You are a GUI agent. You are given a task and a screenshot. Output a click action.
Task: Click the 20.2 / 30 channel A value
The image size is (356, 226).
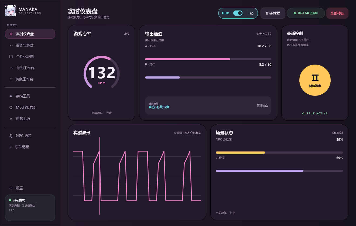click(264, 46)
